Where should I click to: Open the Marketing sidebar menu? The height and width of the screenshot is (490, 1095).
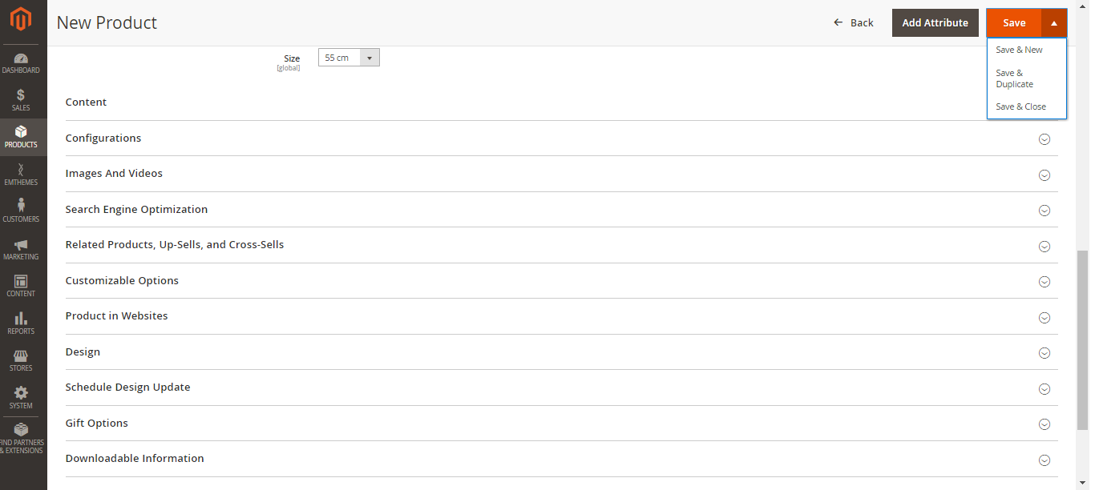(x=21, y=249)
